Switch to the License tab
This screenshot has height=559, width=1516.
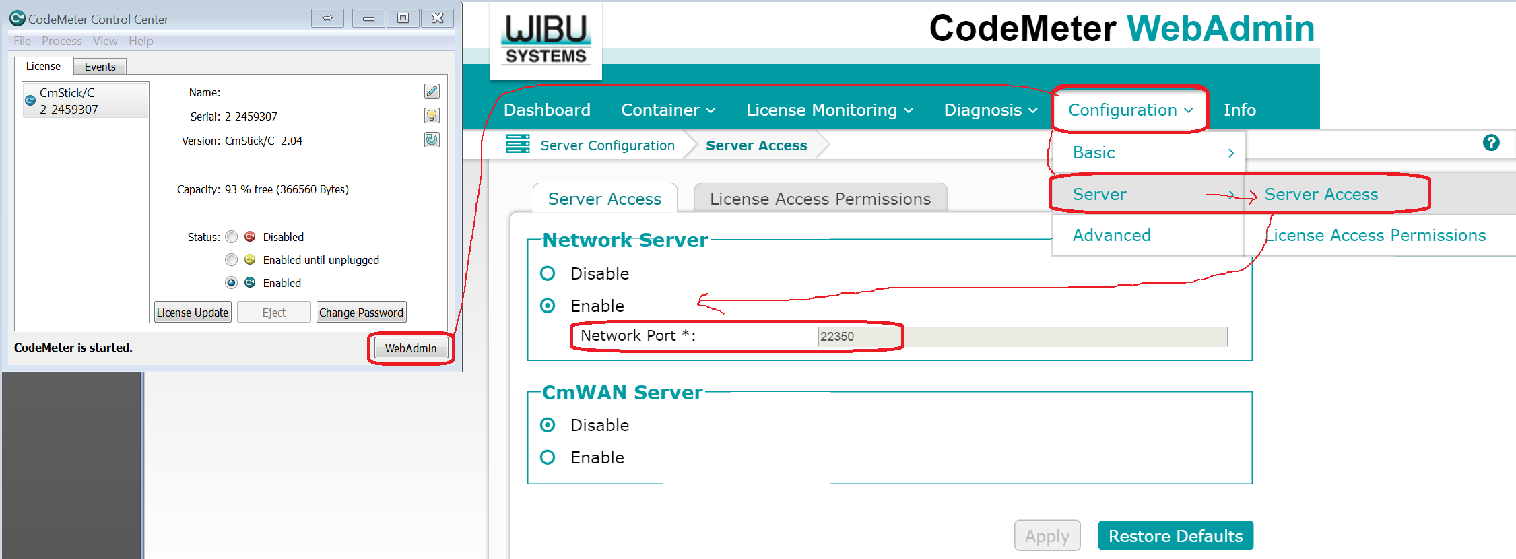43,66
